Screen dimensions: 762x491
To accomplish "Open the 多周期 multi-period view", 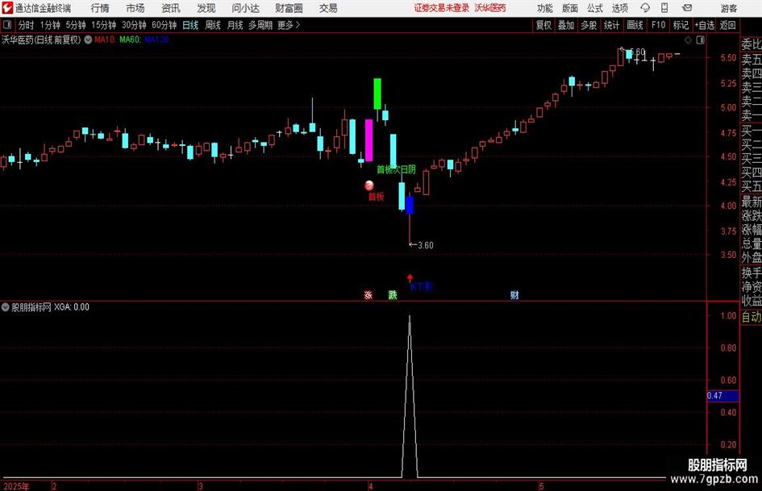I will tap(260, 25).
